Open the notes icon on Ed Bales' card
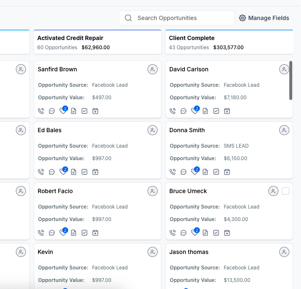Viewport: 301px width, 289px height. point(74,172)
